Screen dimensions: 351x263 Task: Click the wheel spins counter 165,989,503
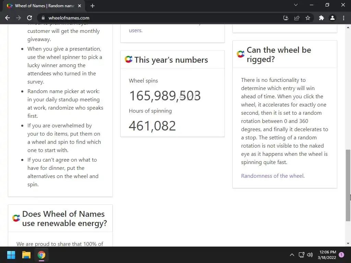tap(165, 96)
